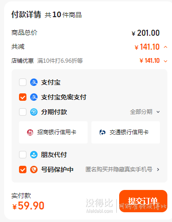
Task: Select the 招商银行信用卡 option
Action: 53,132
